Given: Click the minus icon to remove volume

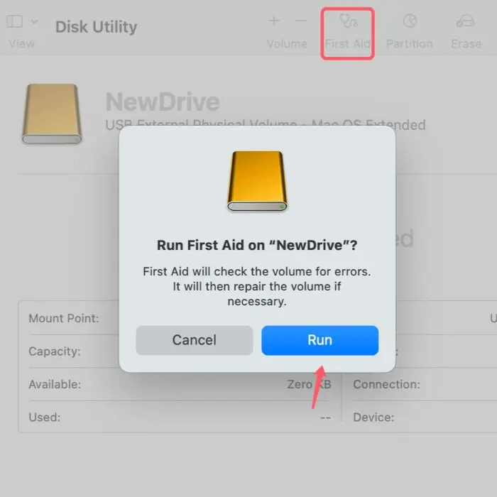Looking at the screenshot, I should point(301,21).
